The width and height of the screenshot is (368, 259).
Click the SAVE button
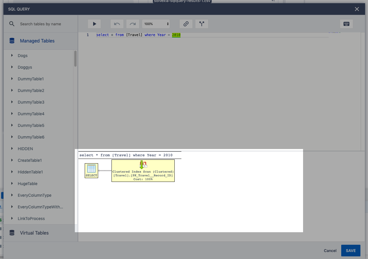tap(351, 251)
